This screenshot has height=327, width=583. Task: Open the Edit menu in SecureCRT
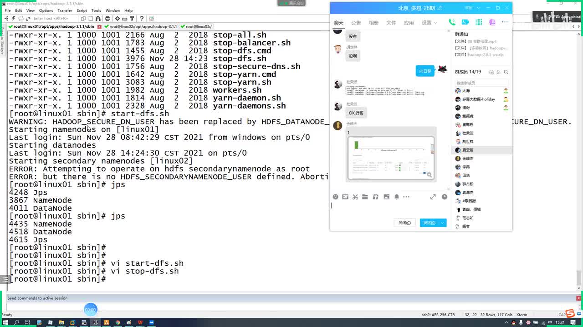pos(18,10)
